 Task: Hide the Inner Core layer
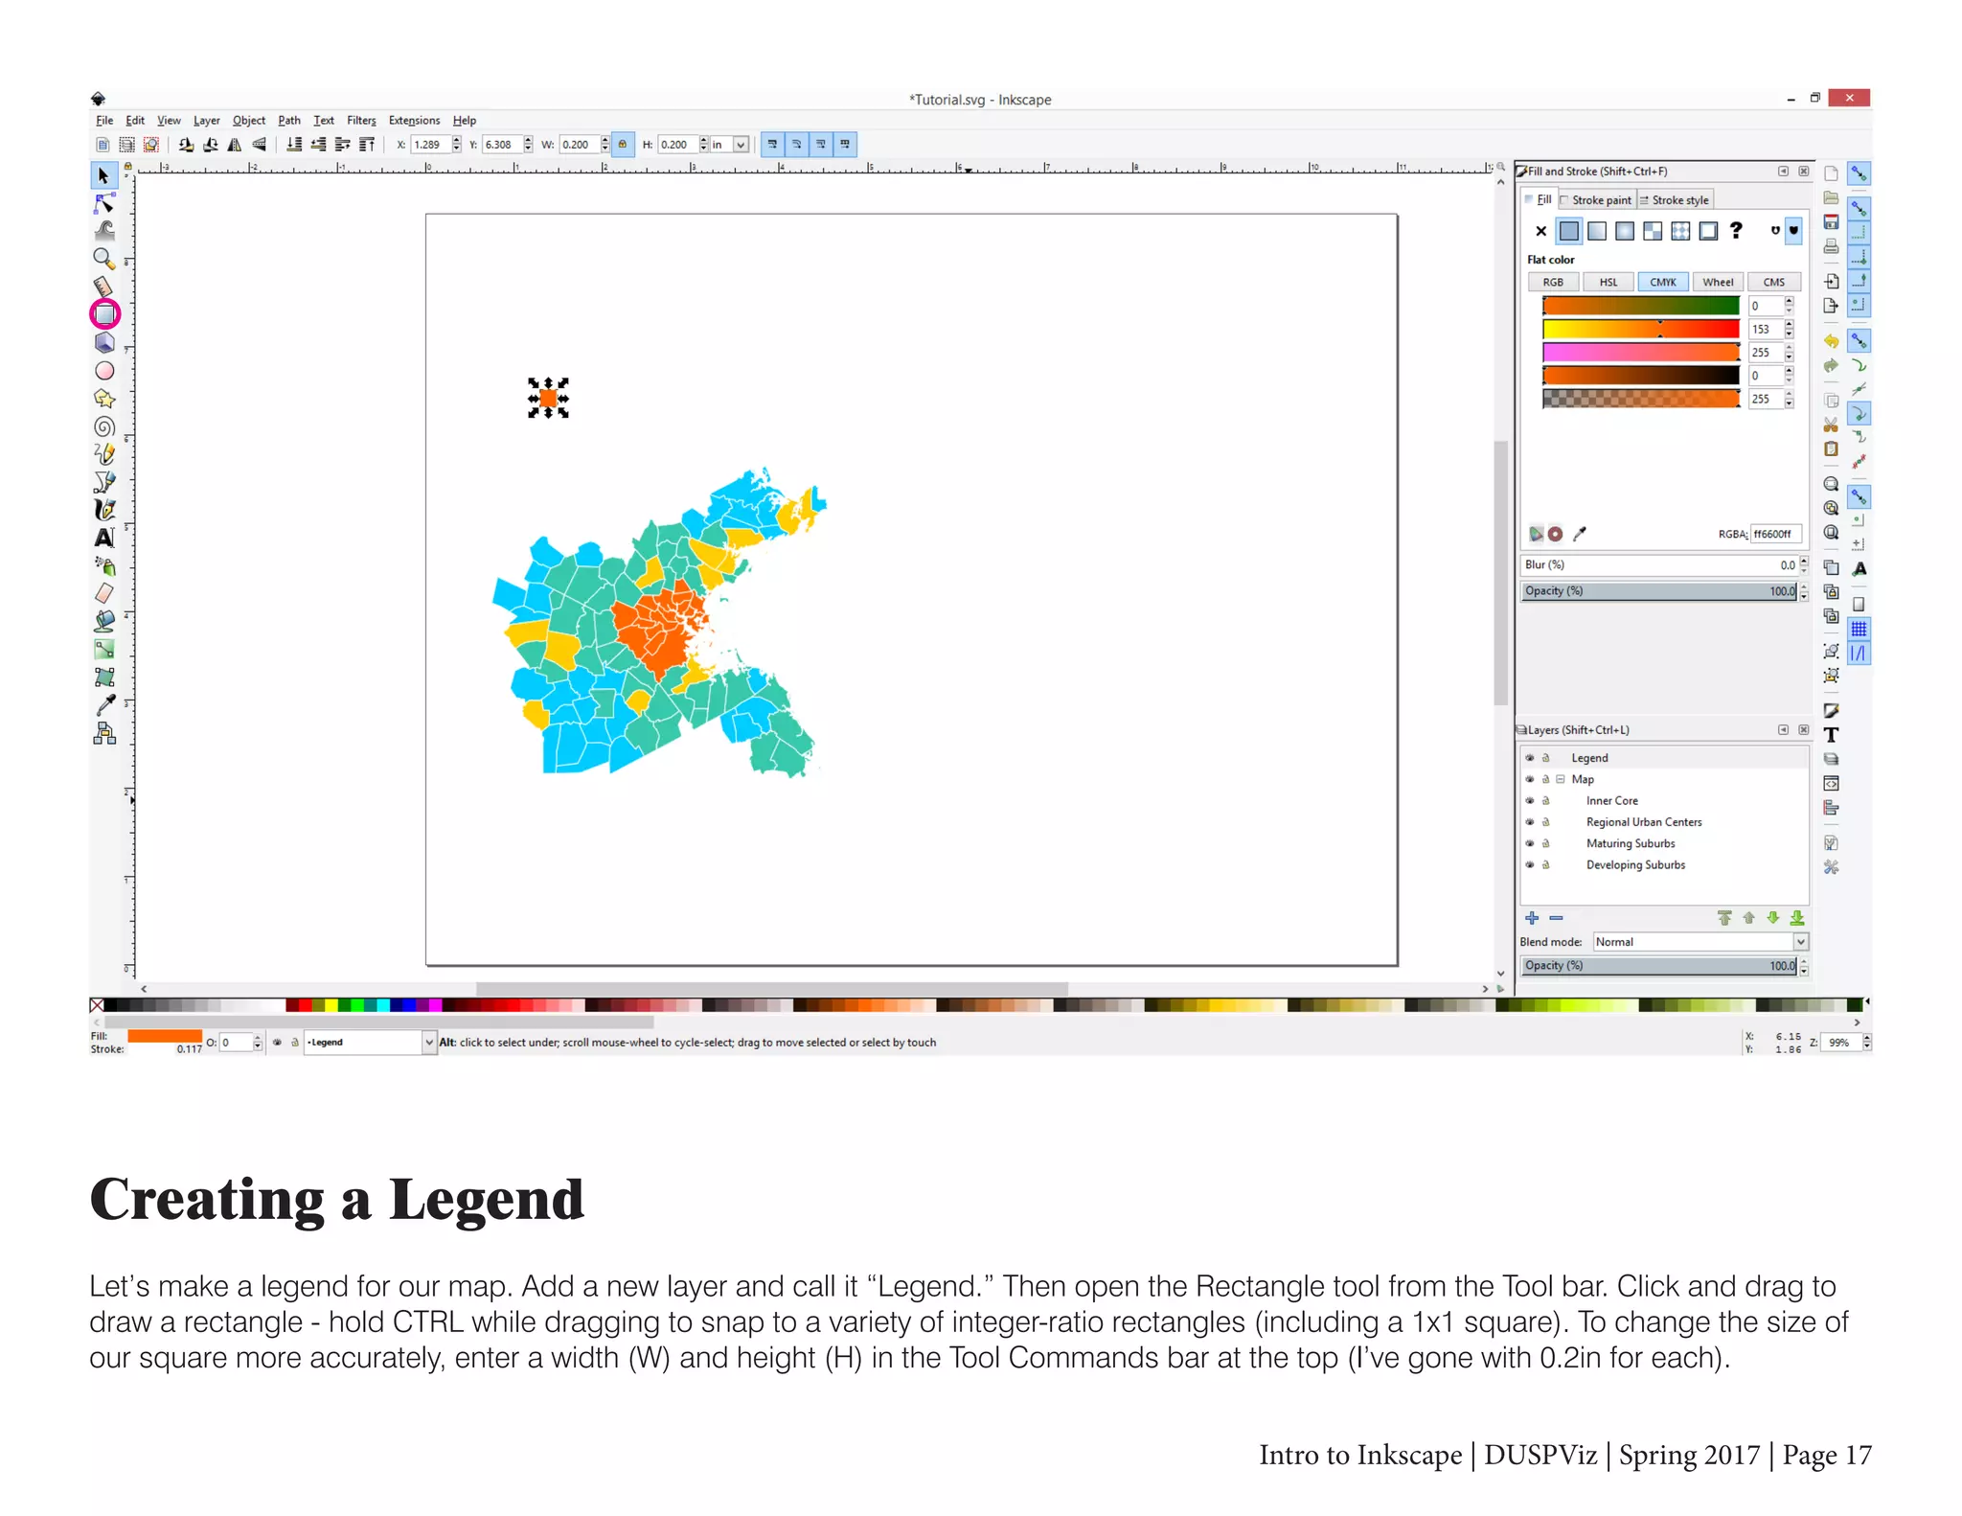[x=1530, y=800]
